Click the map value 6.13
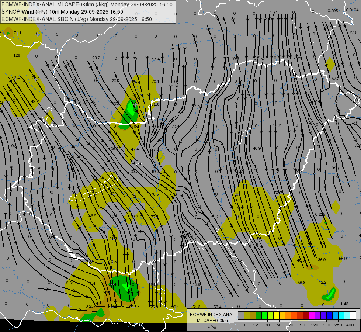 point(238,262)
